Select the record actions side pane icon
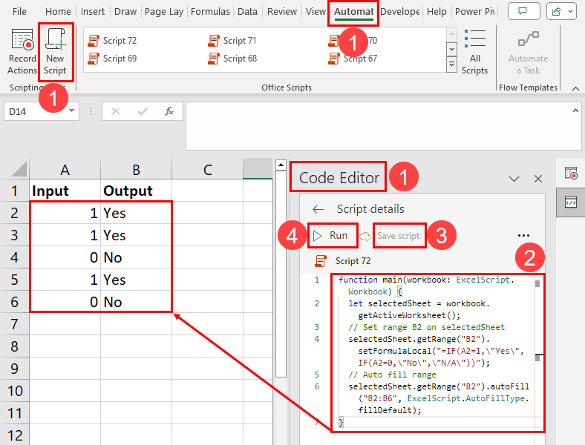Viewport: 585px width, 445px height. [571, 173]
